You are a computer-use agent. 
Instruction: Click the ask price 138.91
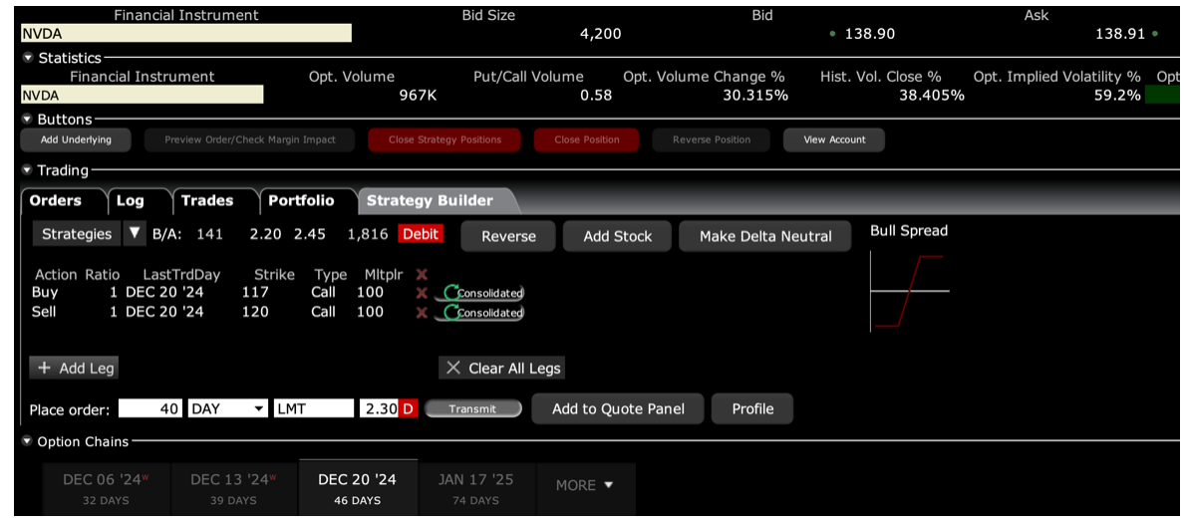(1120, 34)
